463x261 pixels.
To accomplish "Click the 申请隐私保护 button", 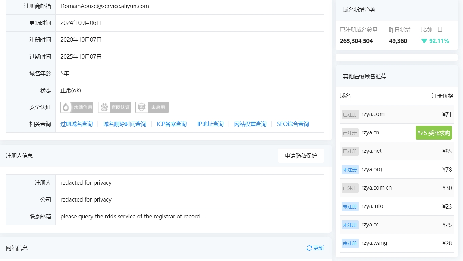I will coord(301,156).
